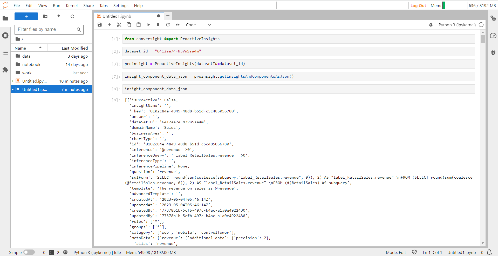Click the blue New Launcher plus button
Viewport: 498px width, 256px height.
(x=26, y=16)
